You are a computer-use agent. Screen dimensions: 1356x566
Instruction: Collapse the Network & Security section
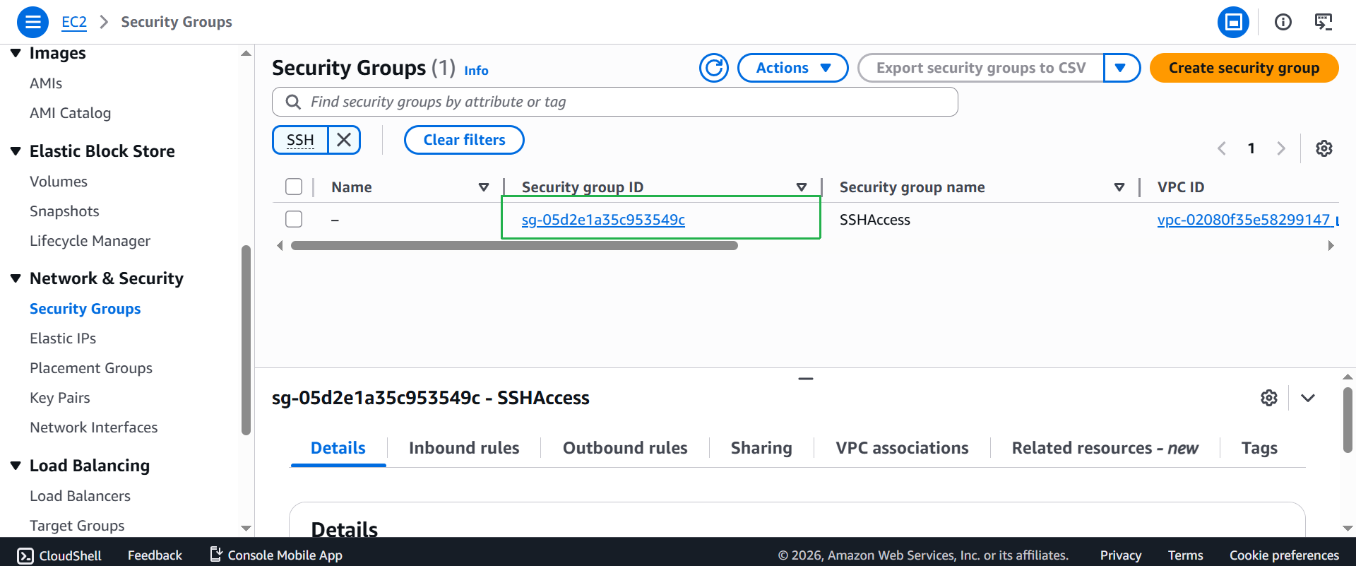click(16, 278)
